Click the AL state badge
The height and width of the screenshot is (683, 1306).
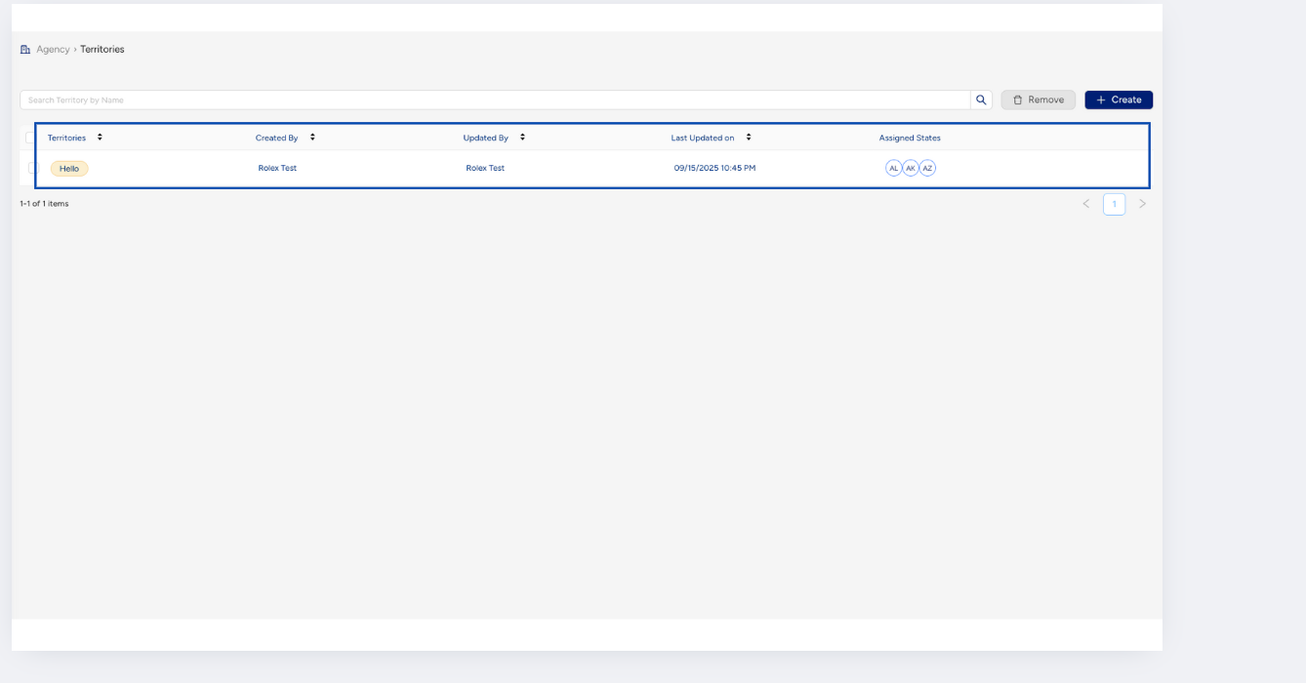coord(893,168)
